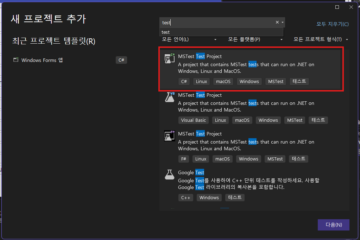Select the C# MSTest Test Project icon
Viewport: 360px width, 240px height.
(x=169, y=58)
